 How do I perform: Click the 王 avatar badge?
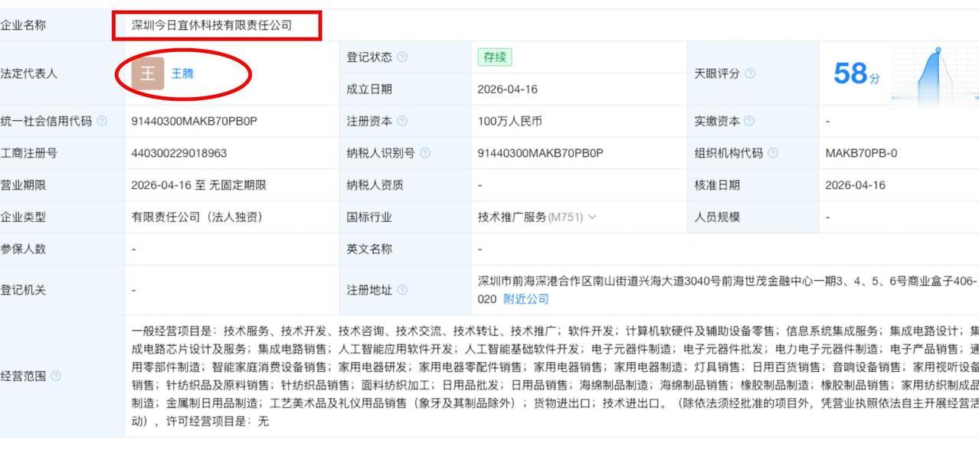pyautogui.click(x=148, y=73)
